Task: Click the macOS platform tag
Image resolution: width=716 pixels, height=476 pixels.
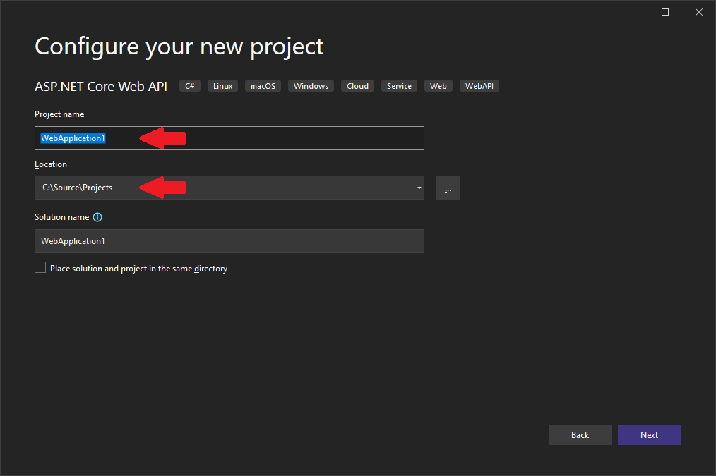Action: coord(263,85)
